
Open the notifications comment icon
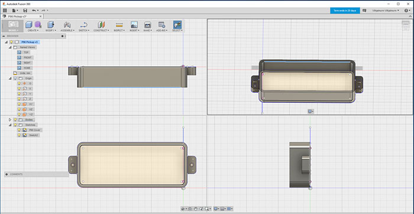(x=364, y=11)
